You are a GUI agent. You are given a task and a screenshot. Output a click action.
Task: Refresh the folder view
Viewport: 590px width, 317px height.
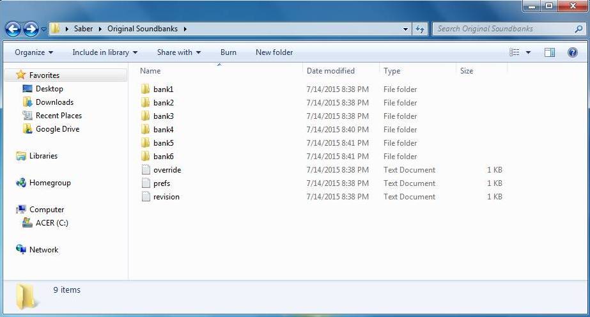click(420, 29)
